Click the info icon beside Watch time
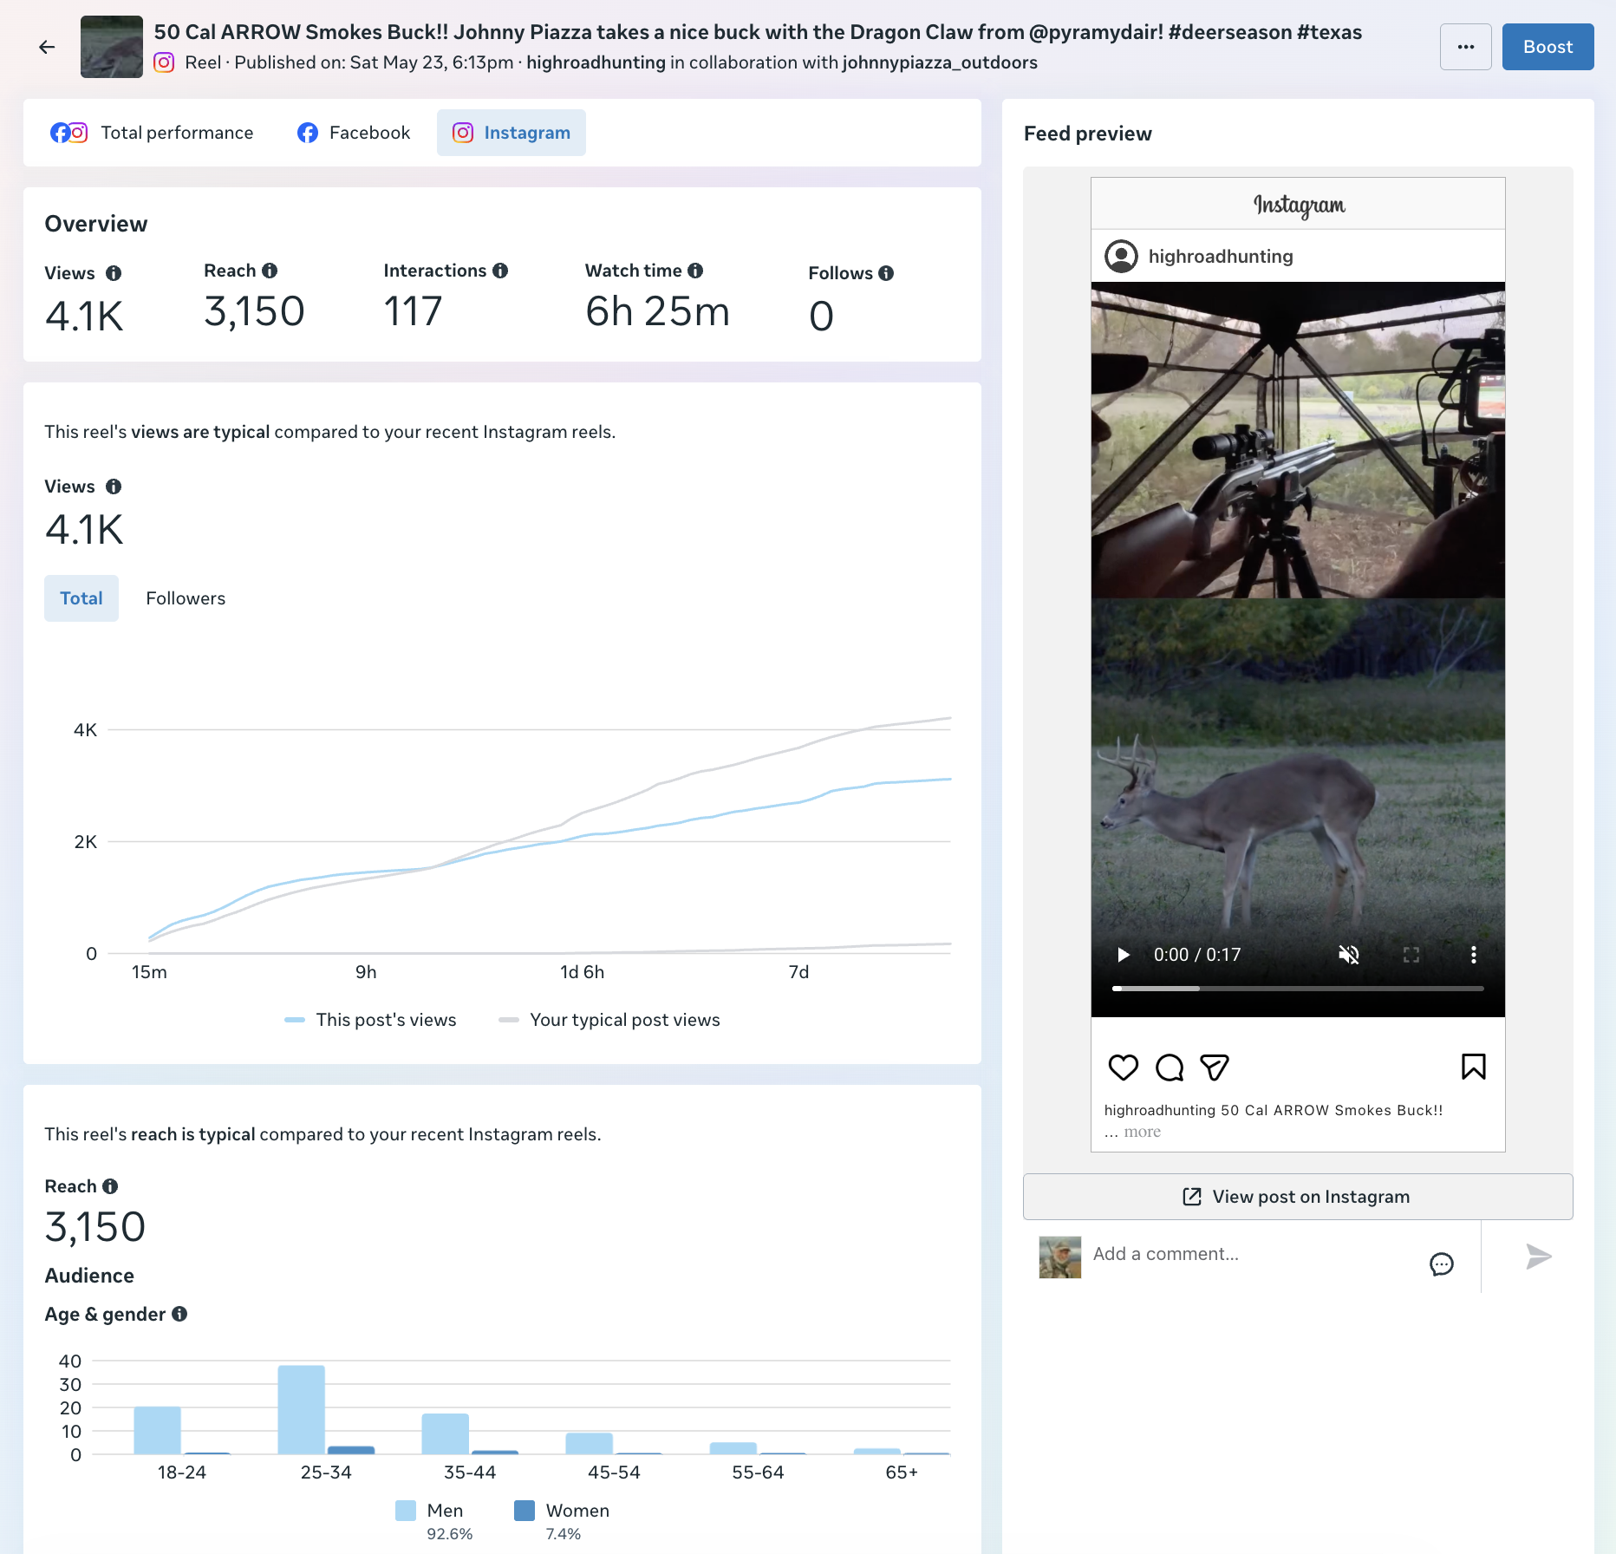The width and height of the screenshot is (1616, 1554). (695, 271)
